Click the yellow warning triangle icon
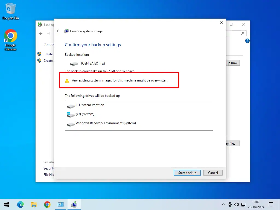This screenshot has width=280, height=210. click(67, 80)
